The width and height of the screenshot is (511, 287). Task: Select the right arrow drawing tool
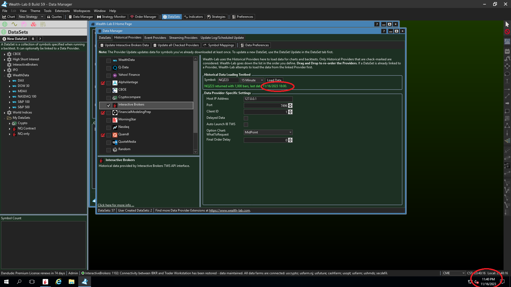point(507,103)
